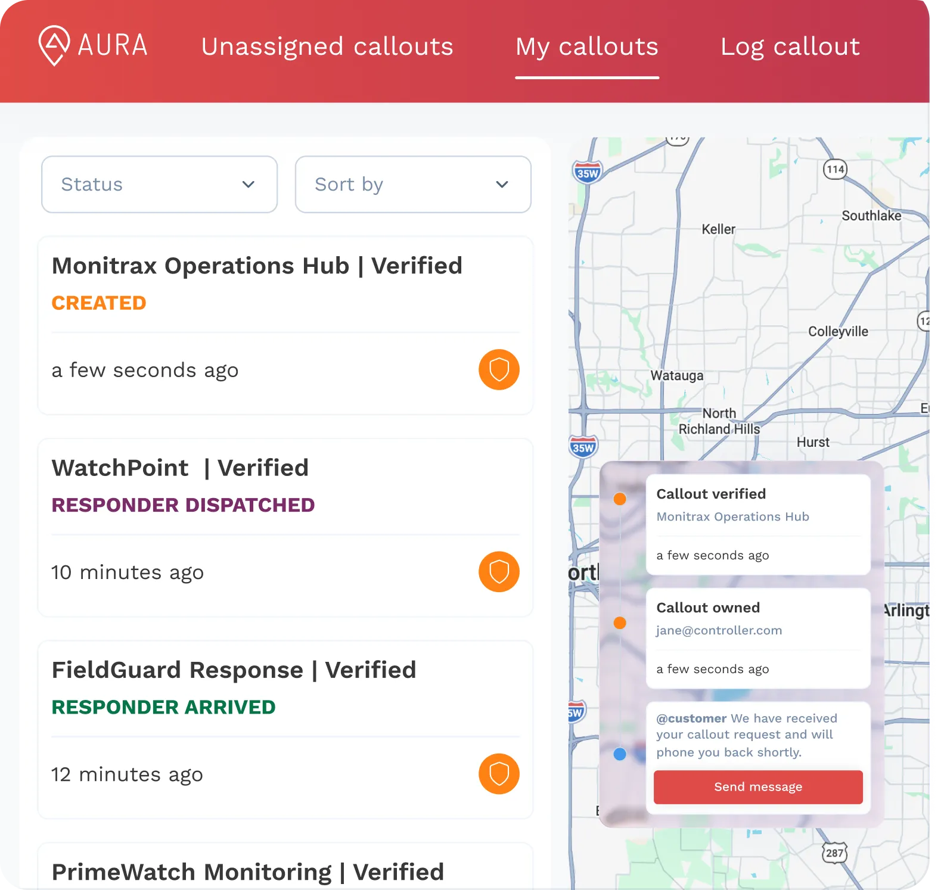Click shield icon on Monitrax Operations Hub card

[x=499, y=369]
